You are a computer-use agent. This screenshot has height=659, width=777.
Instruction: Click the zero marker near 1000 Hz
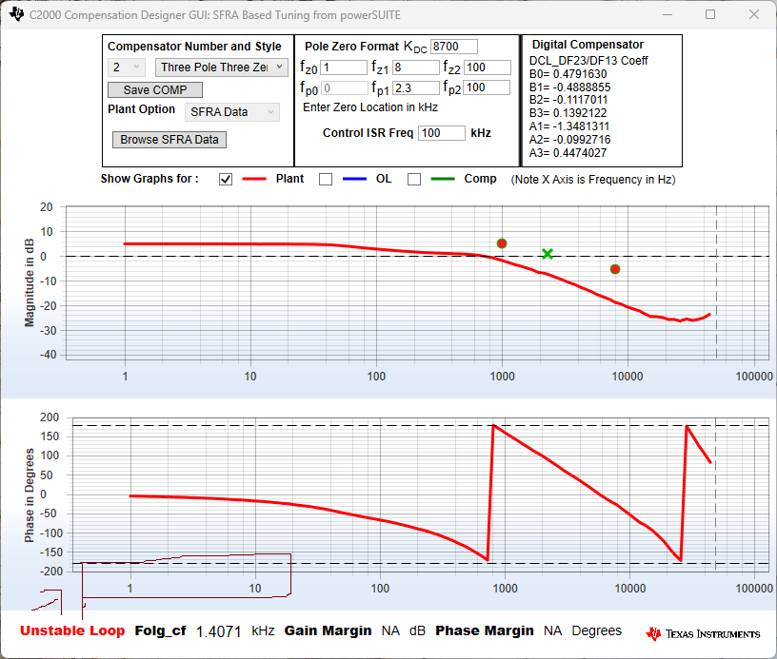pyautogui.click(x=502, y=243)
